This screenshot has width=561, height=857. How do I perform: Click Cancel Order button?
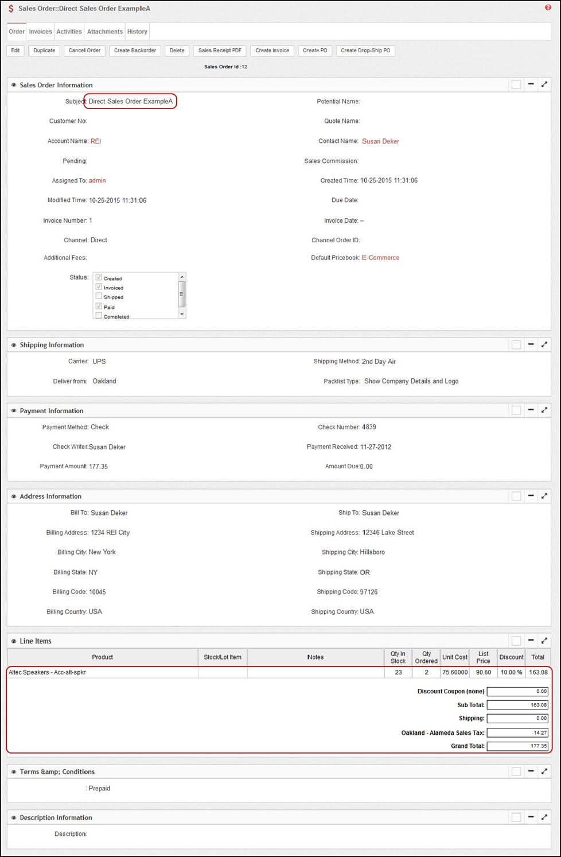point(84,51)
